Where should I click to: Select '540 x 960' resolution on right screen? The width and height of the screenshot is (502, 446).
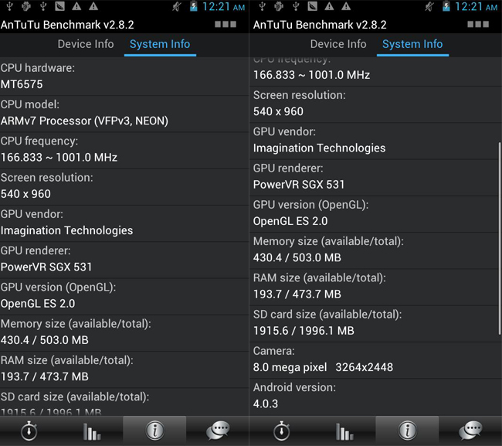278,111
